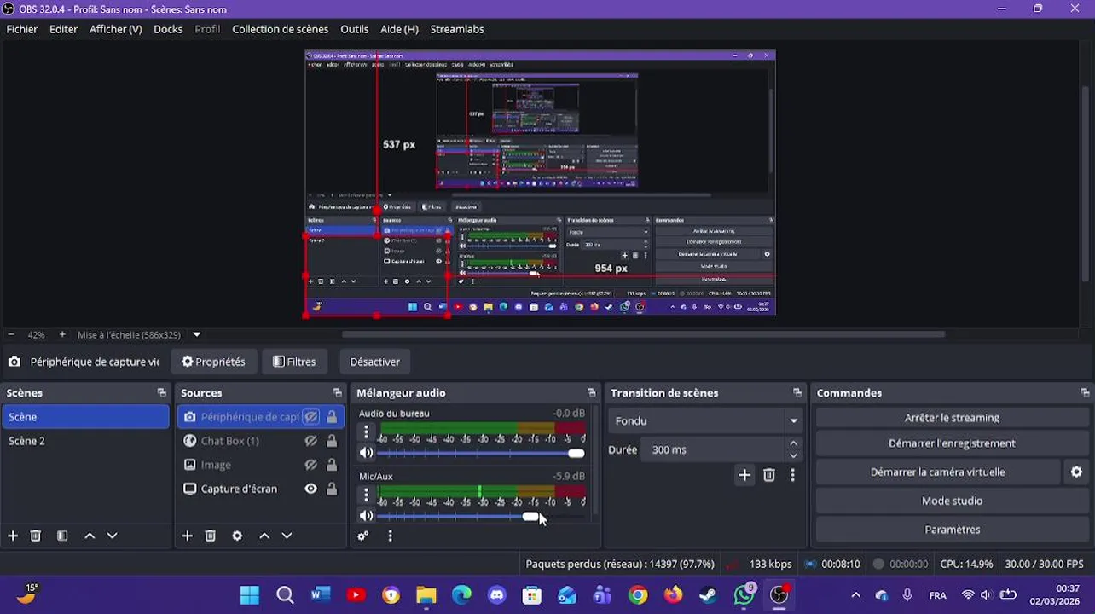Open Discord from the taskbar
The height and width of the screenshot is (614, 1095).
pos(497,595)
